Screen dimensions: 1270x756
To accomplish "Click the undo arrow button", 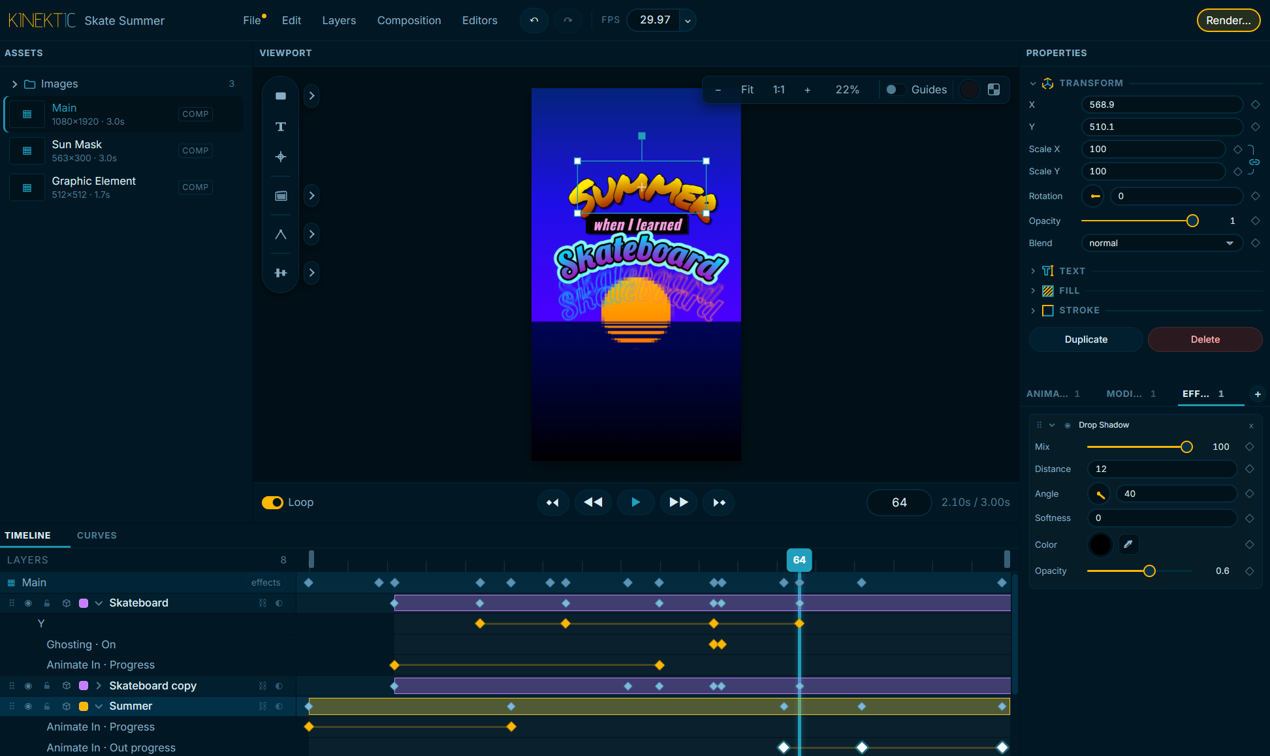I will point(534,20).
